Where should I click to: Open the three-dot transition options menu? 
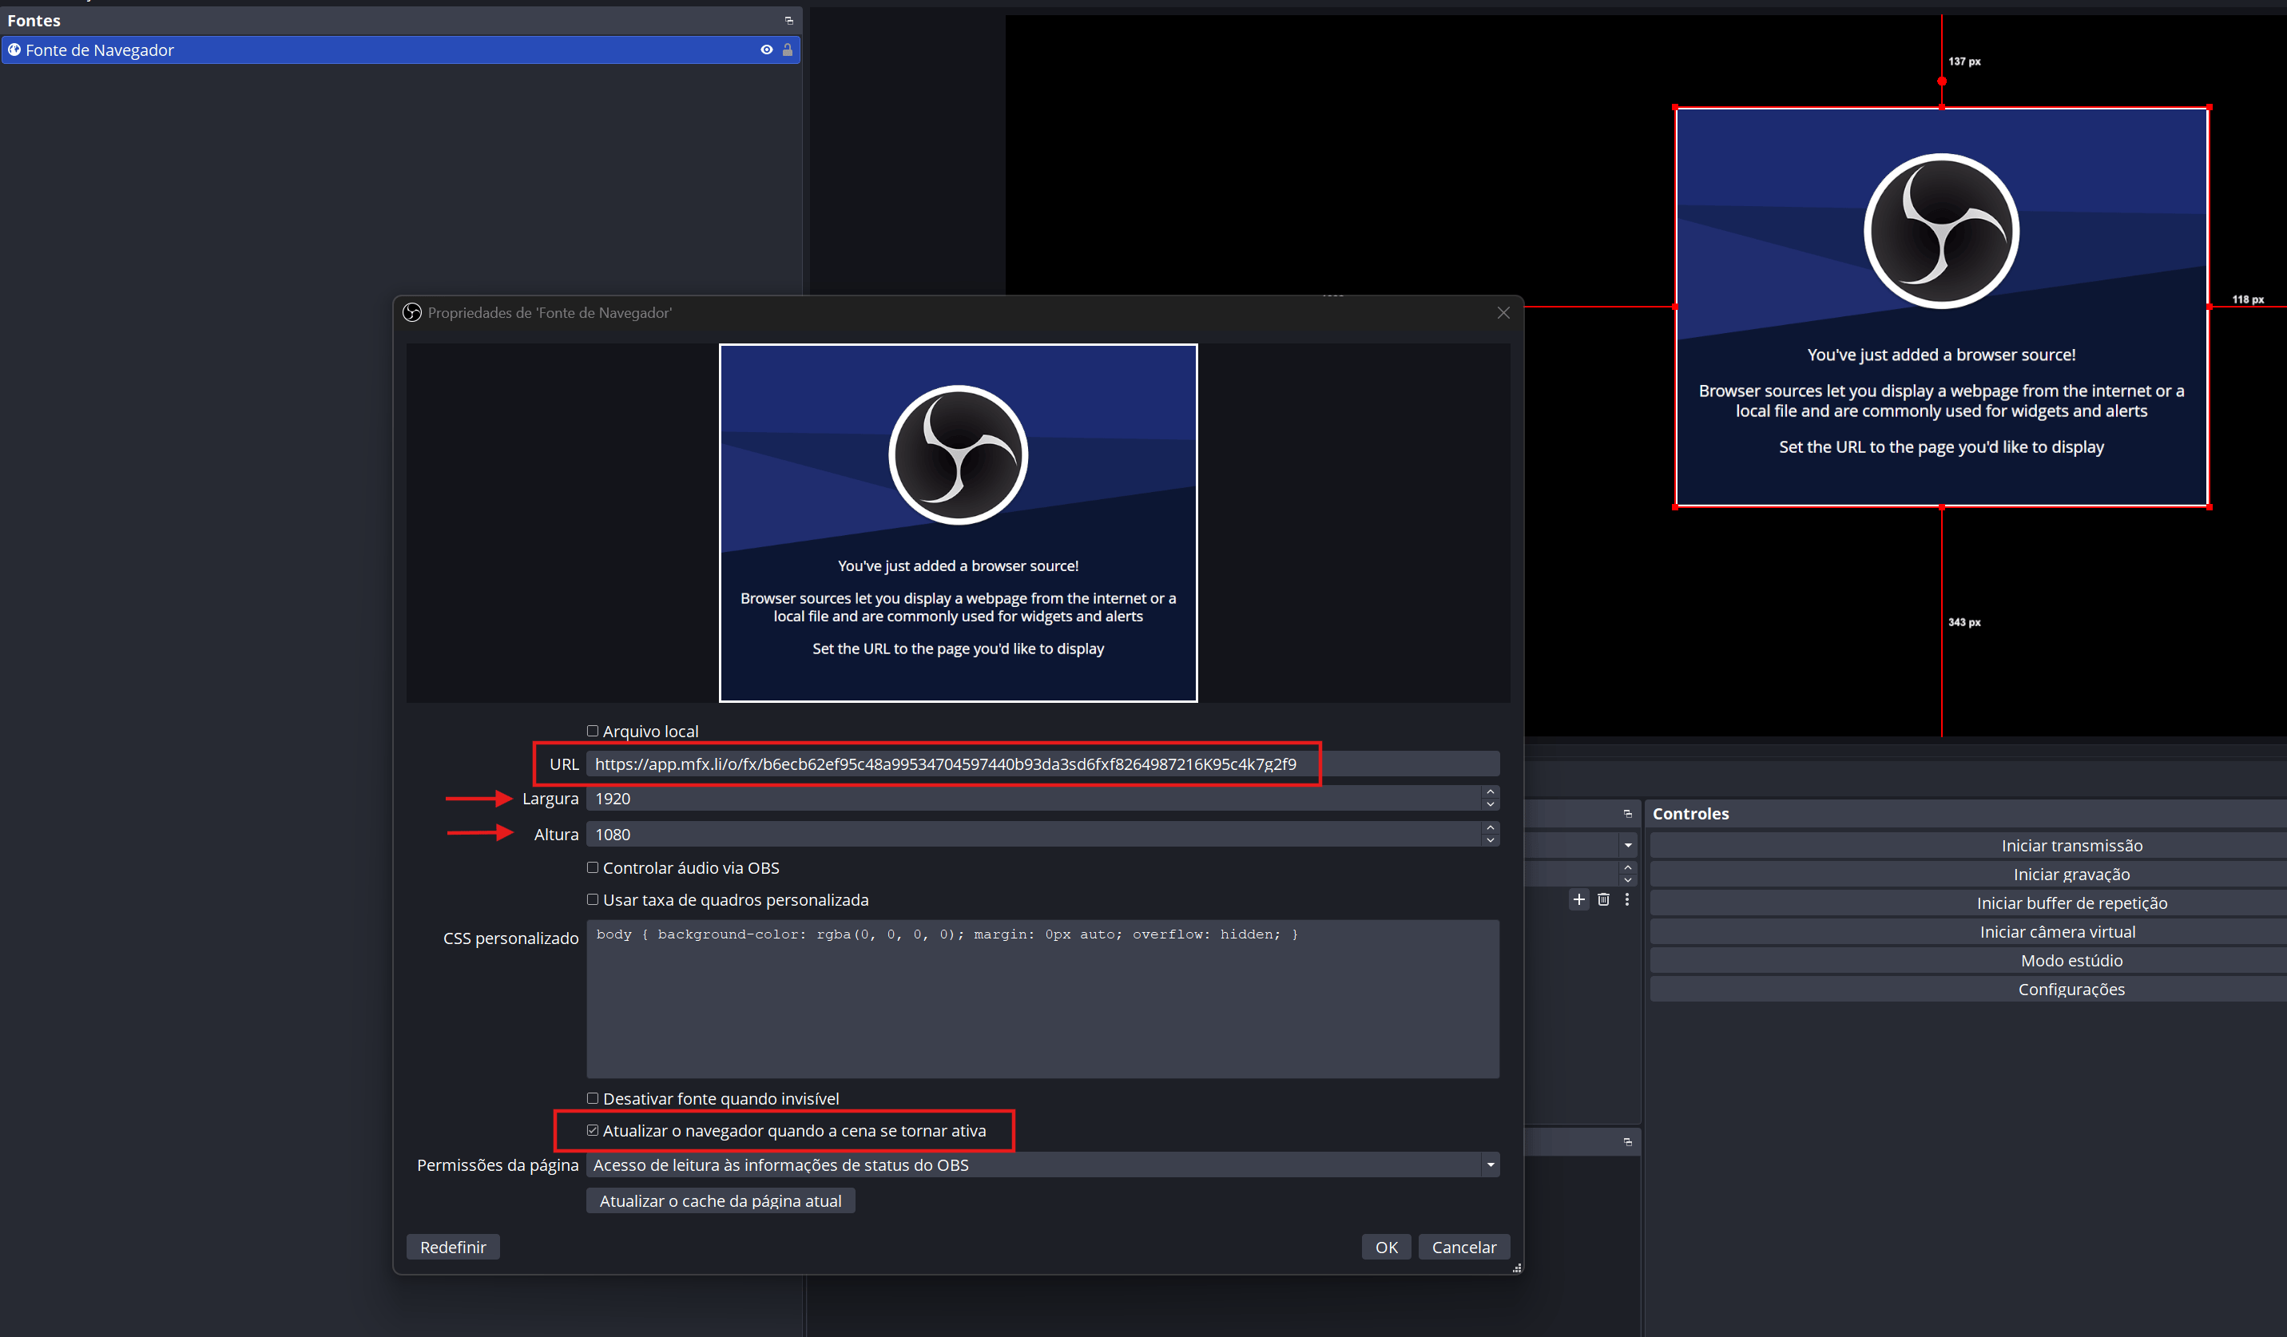point(1627,899)
